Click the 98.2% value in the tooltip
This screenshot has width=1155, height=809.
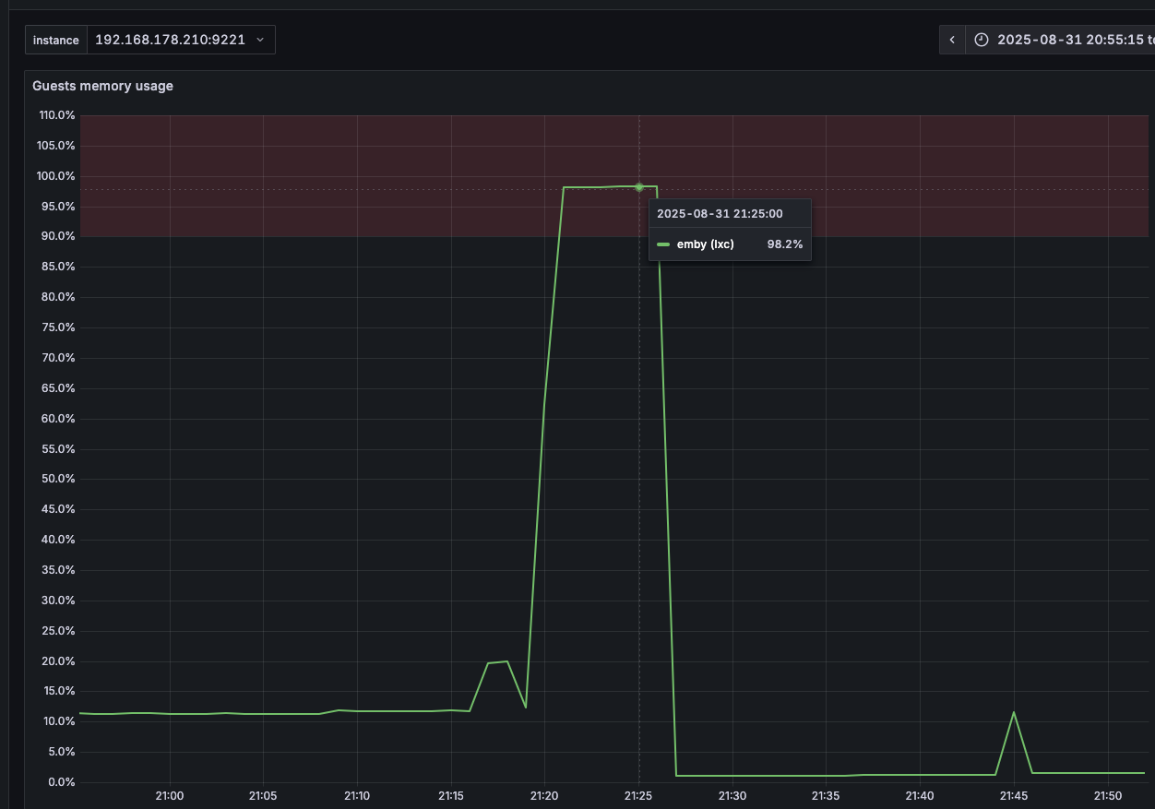(x=784, y=244)
